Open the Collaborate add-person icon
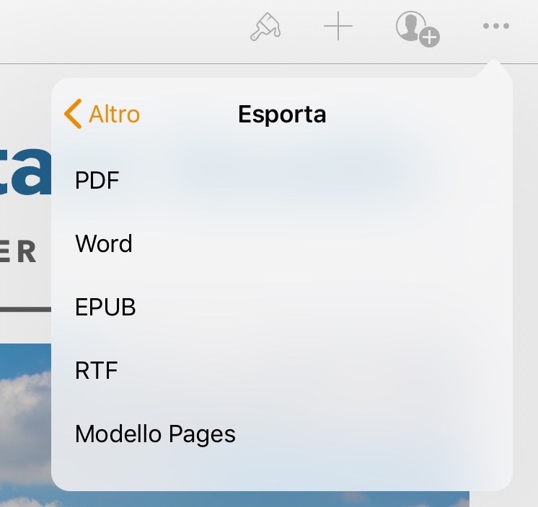Screen dimensions: 538x507 pyautogui.click(x=418, y=29)
